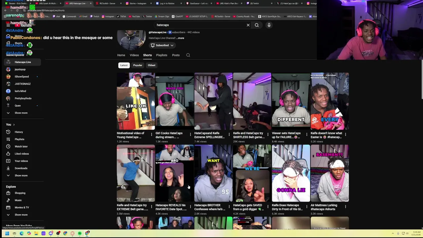Screen dimensions: 423x238
Task: Switch to the Videos channel tab
Action: tap(134, 55)
